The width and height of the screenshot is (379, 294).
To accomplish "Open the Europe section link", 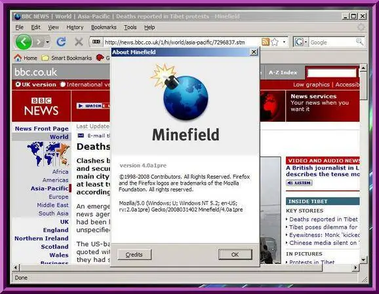I will [x=58, y=196].
